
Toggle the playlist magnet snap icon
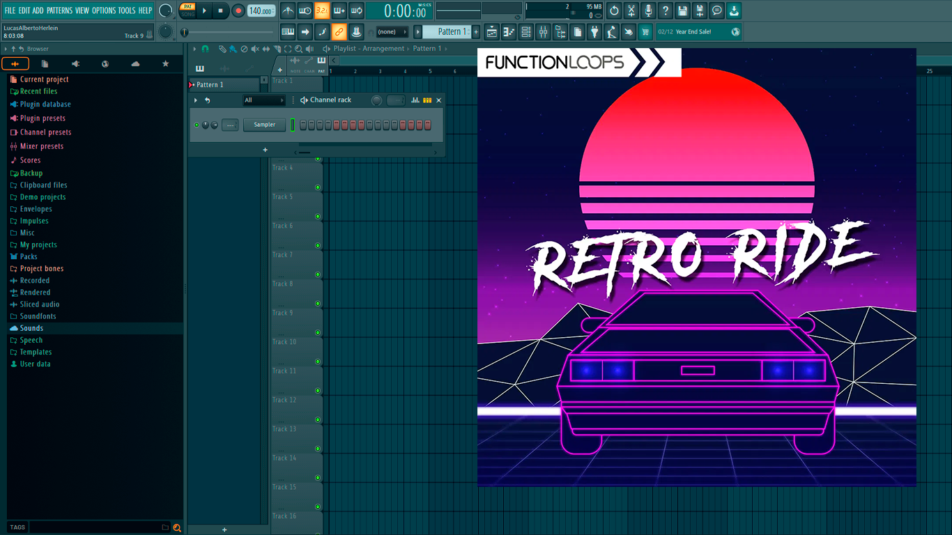coord(205,49)
